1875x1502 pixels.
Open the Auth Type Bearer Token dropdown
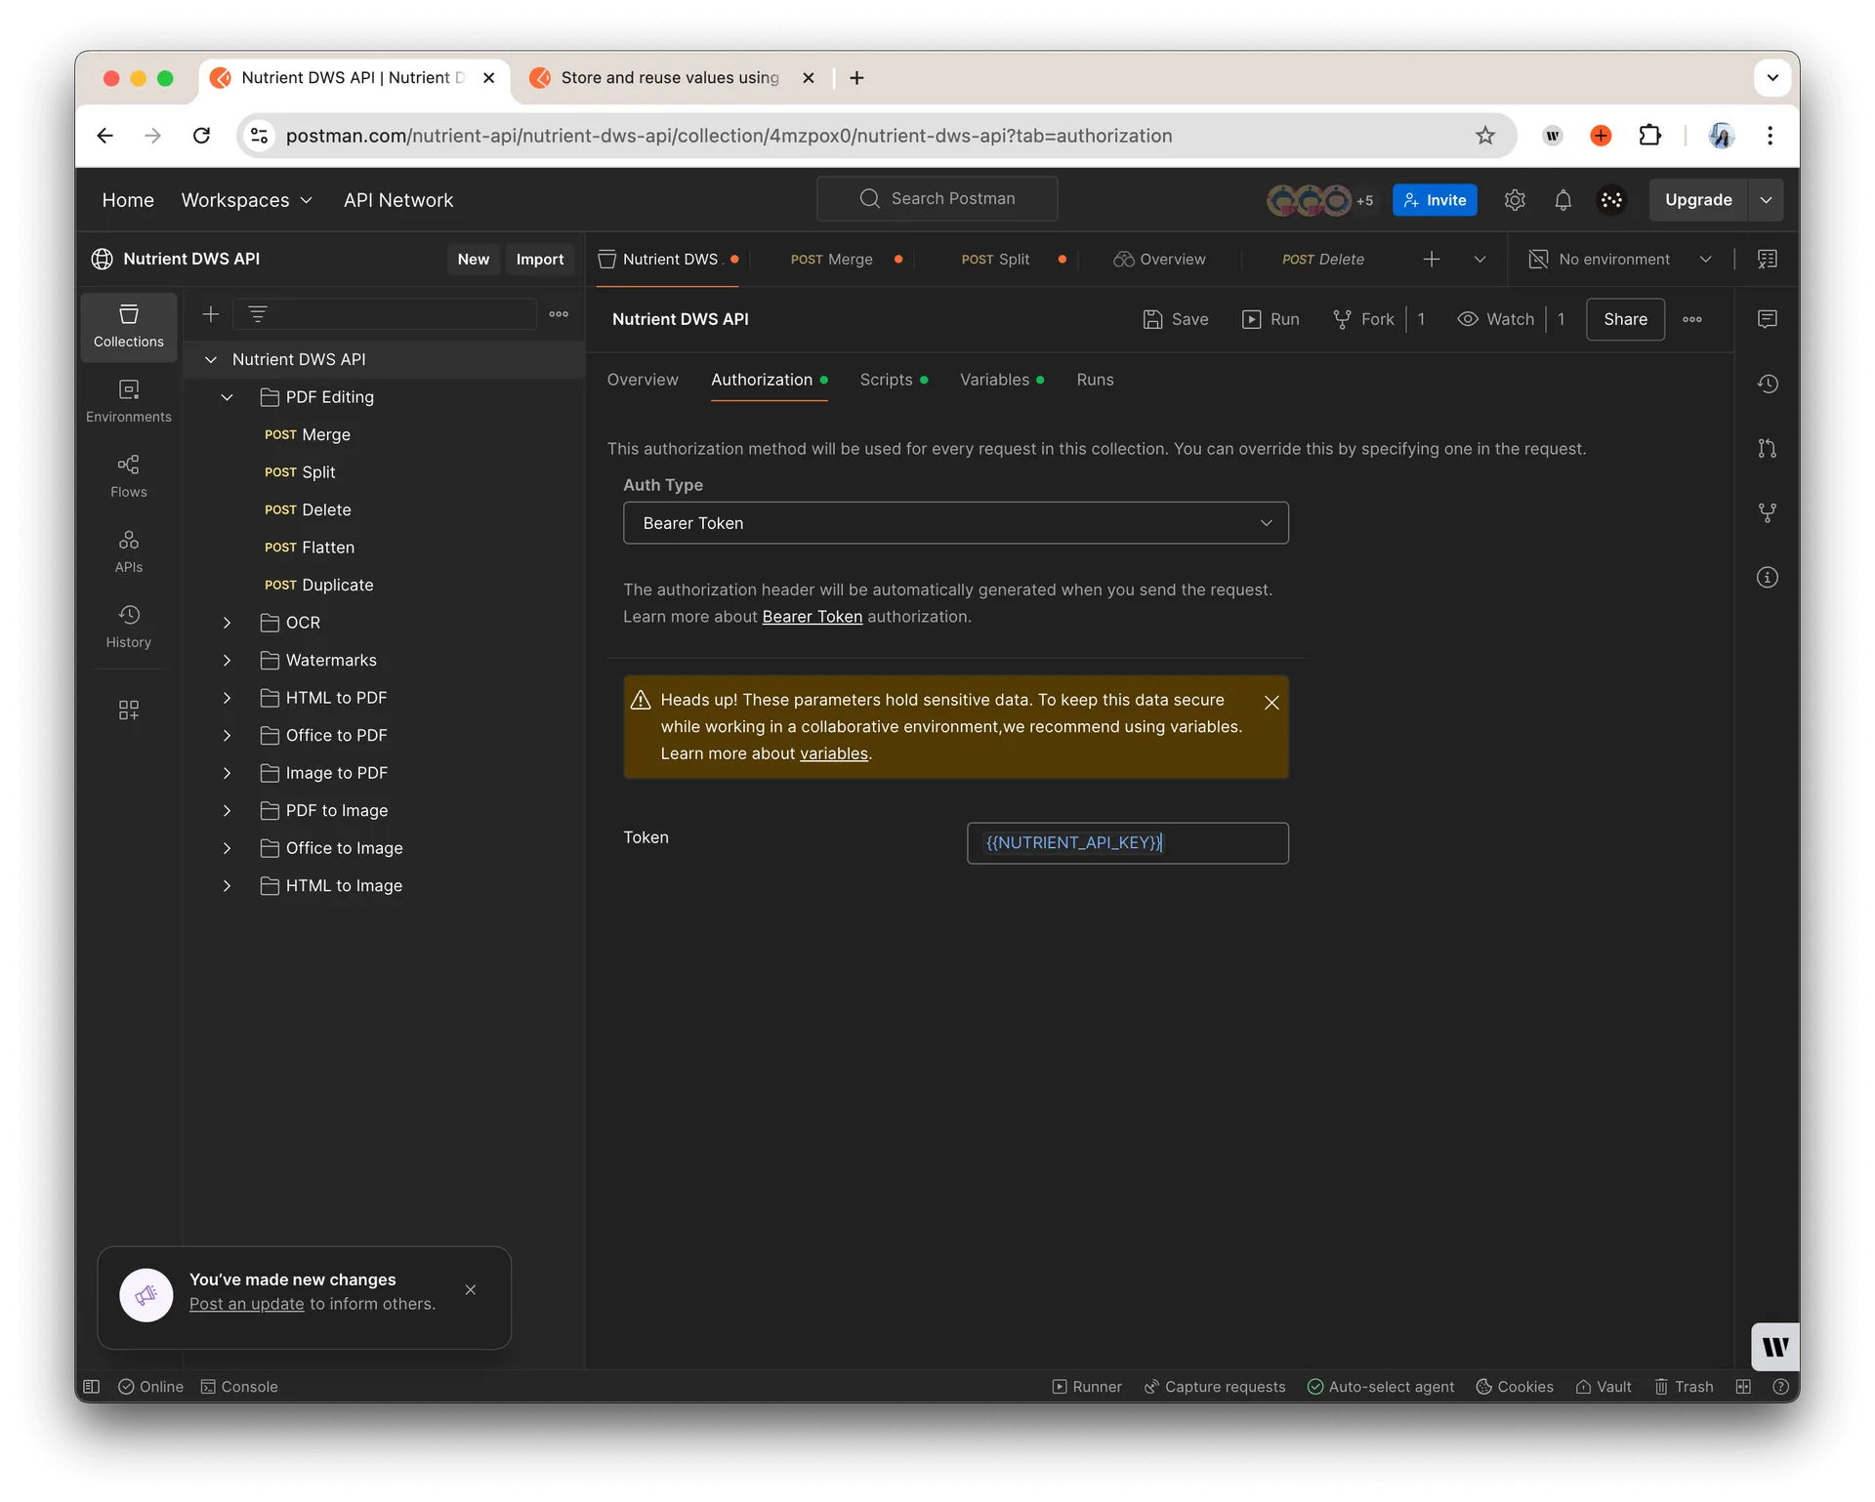tap(955, 523)
